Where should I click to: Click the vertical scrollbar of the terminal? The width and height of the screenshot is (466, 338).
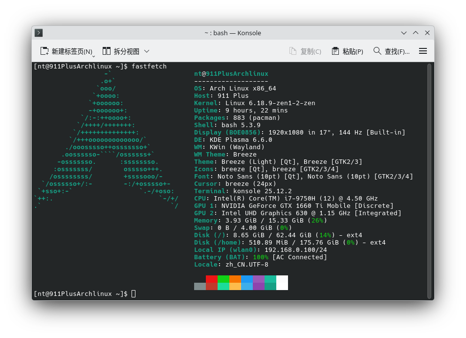(429, 180)
